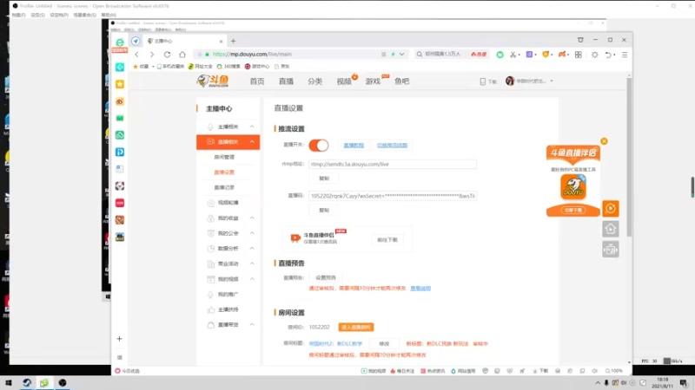Viewport: 695px width, 390px height.
Task: Click the 设置预告 button
Action: click(x=326, y=277)
